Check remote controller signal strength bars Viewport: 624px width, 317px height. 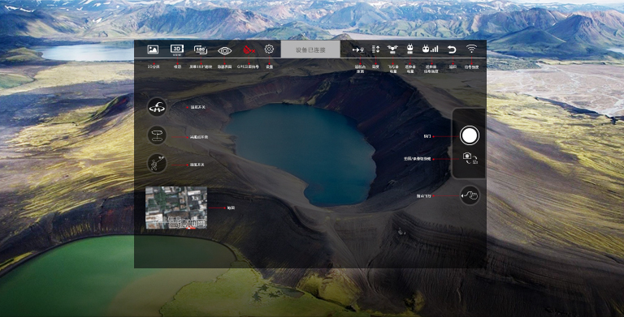click(430, 49)
